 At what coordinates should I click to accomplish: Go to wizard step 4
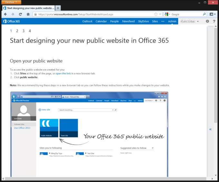30,31
